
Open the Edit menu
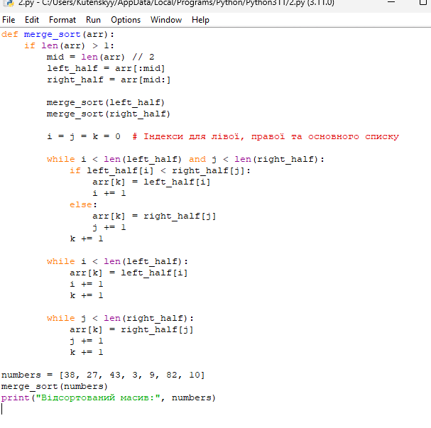click(x=32, y=20)
